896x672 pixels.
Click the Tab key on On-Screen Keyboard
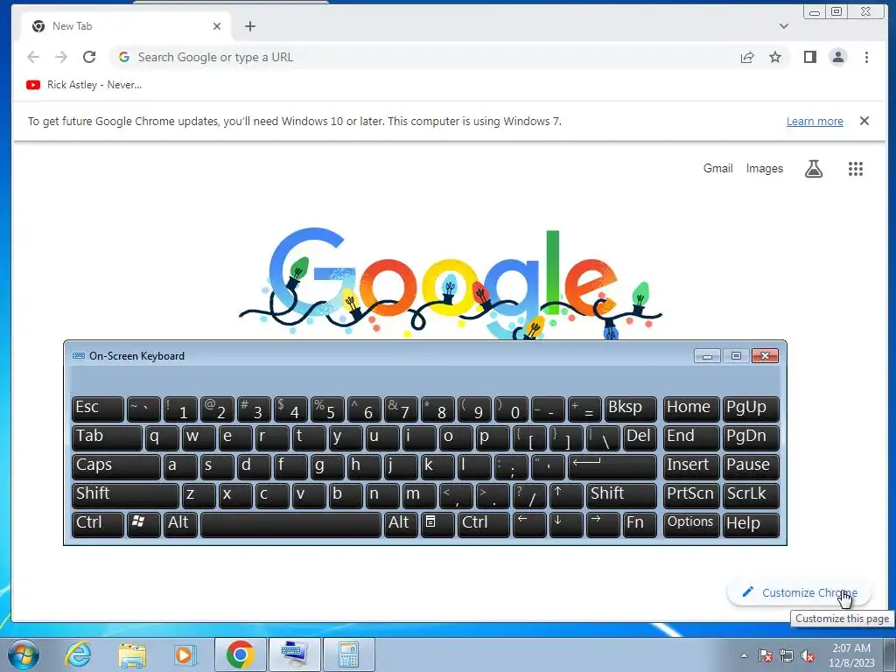point(107,437)
